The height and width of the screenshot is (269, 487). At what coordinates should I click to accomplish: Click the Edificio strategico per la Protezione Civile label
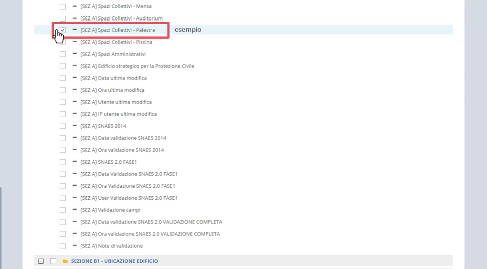(x=137, y=66)
